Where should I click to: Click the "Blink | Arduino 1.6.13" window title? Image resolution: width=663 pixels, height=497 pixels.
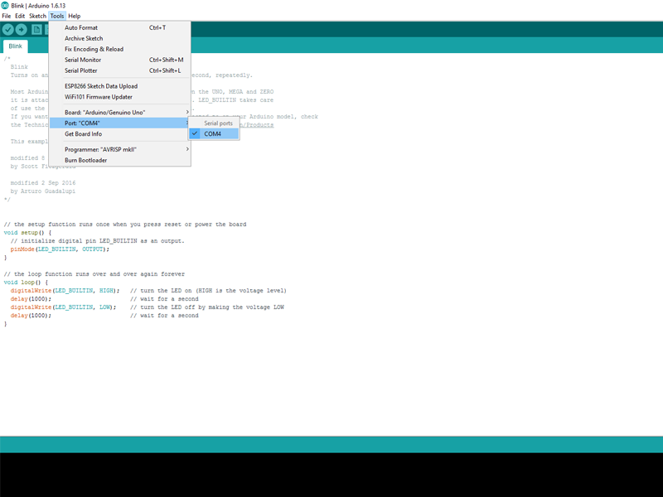click(x=38, y=6)
